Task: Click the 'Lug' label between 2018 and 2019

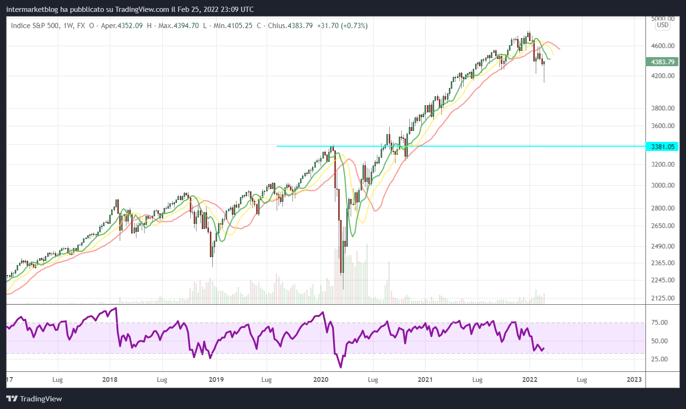Action: click(x=162, y=379)
